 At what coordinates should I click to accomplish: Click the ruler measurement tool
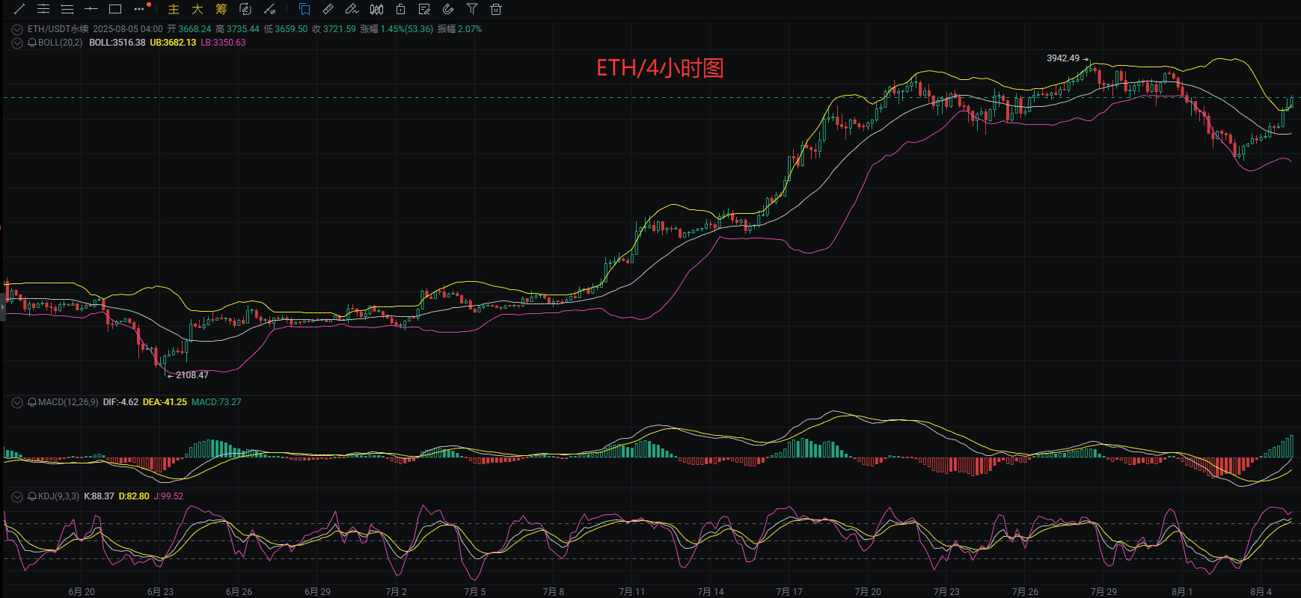tap(328, 9)
